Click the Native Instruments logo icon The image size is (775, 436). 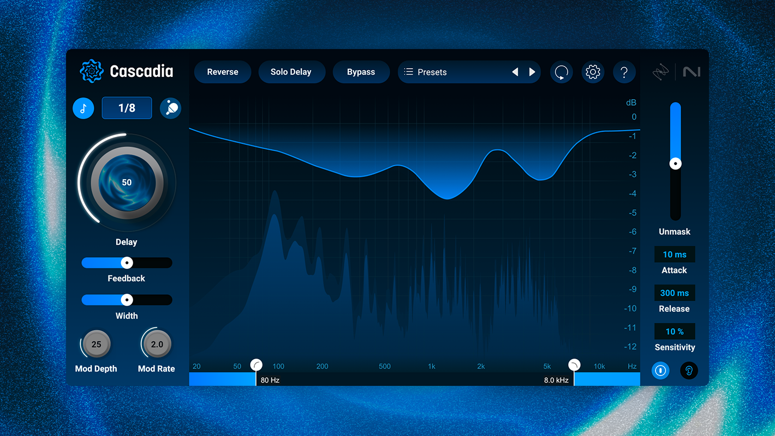(691, 72)
